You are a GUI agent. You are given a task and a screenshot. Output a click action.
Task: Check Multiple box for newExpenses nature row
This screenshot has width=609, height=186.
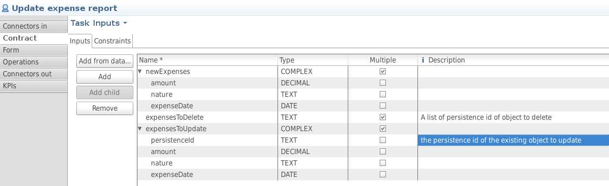coord(383,94)
